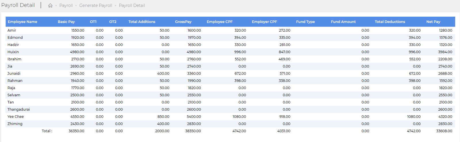Image resolution: width=460 pixels, height=142 pixels.
Task: Click the Payroll Detail breadcrumb item
Action: [132, 5]
